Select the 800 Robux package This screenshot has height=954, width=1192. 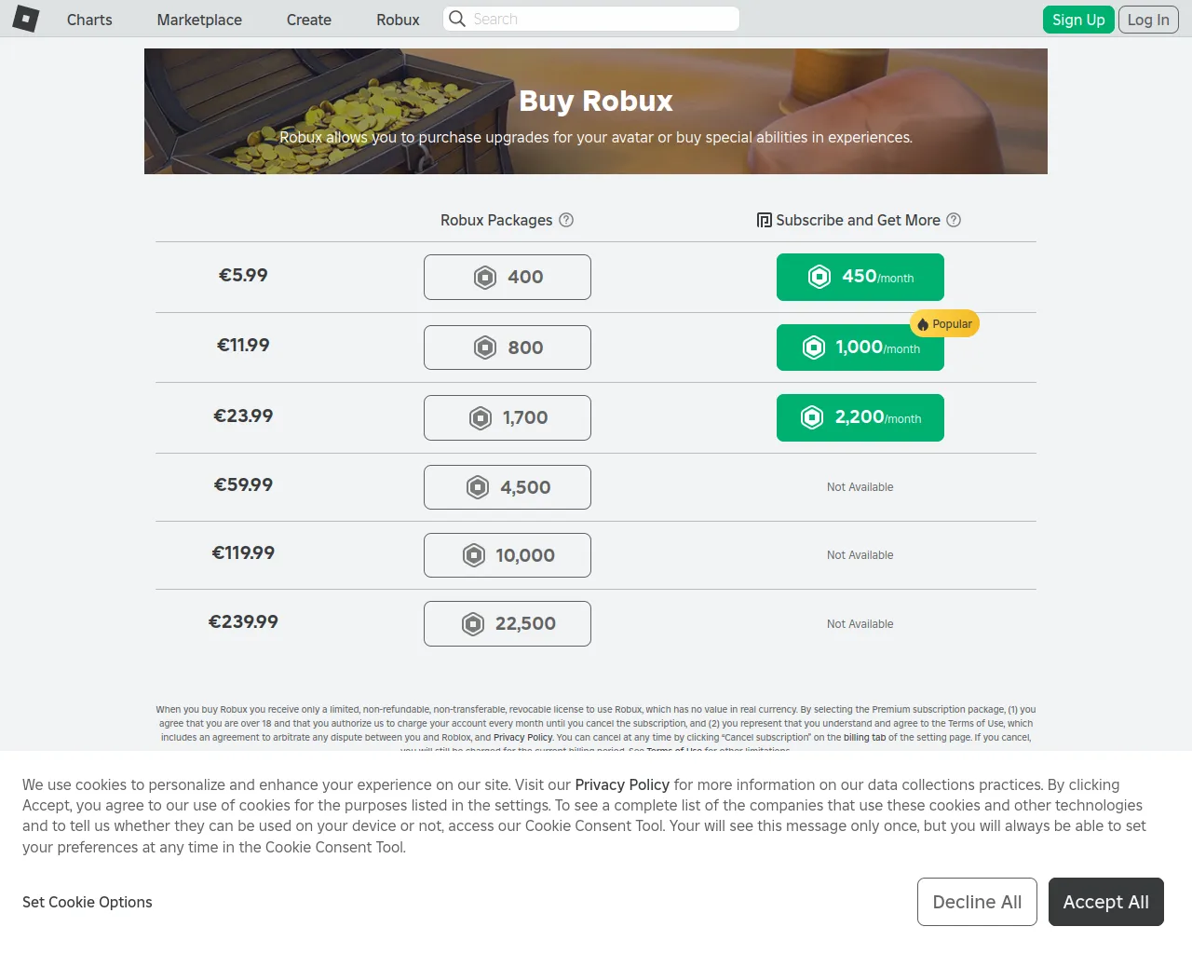pyautogui.click(x=508, y=348)
